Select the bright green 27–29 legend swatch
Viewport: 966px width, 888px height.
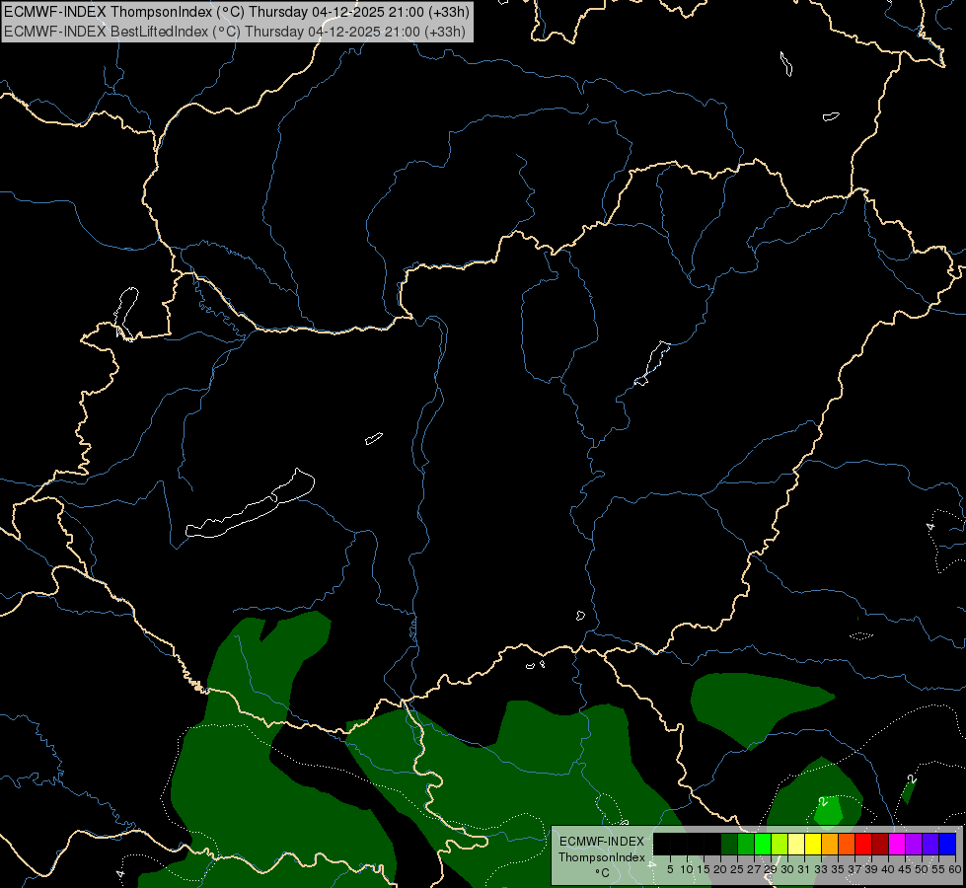[x=763, y=844]
